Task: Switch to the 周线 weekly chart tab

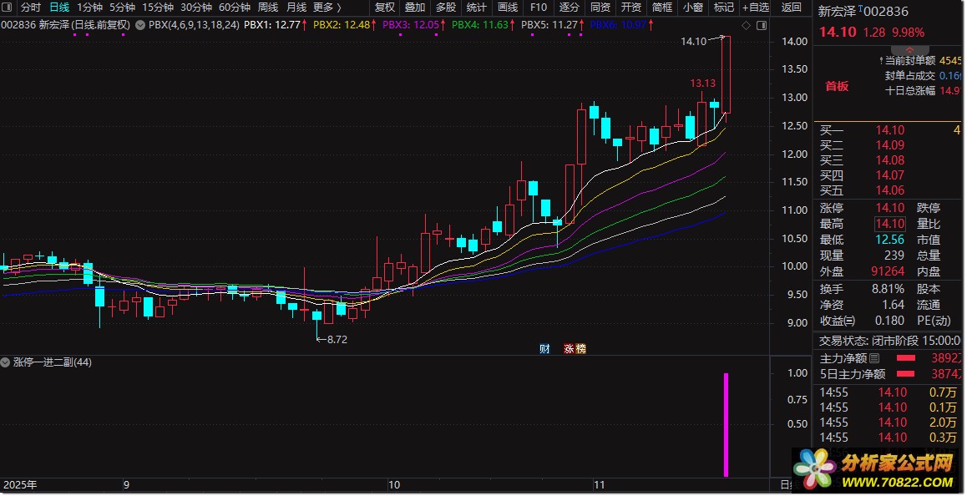Action: (268, 8)
